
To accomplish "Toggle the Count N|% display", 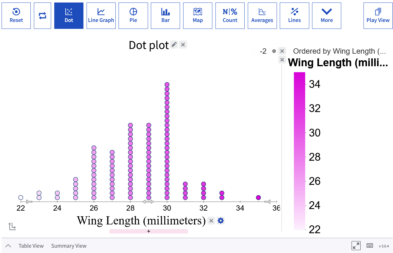I will [230, 16].
